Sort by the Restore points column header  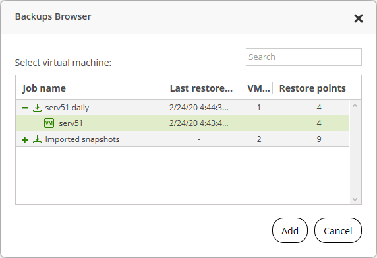312,88
